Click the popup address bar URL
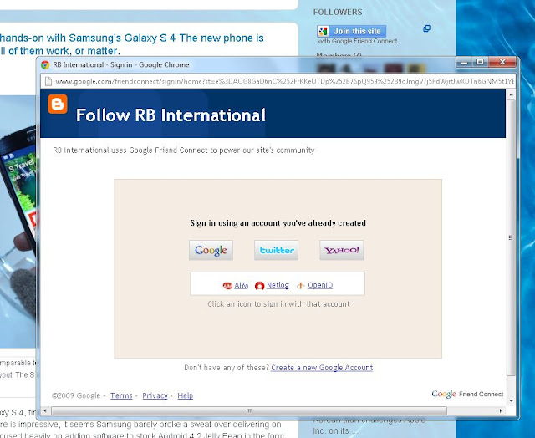 [284, 81]
